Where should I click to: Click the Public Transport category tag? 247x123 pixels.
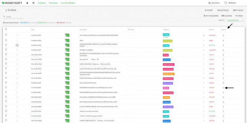[x=168, y=83]
